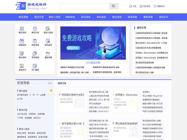Open 魔兽争霸 folder icon in grid

click(x=48, y=53)
